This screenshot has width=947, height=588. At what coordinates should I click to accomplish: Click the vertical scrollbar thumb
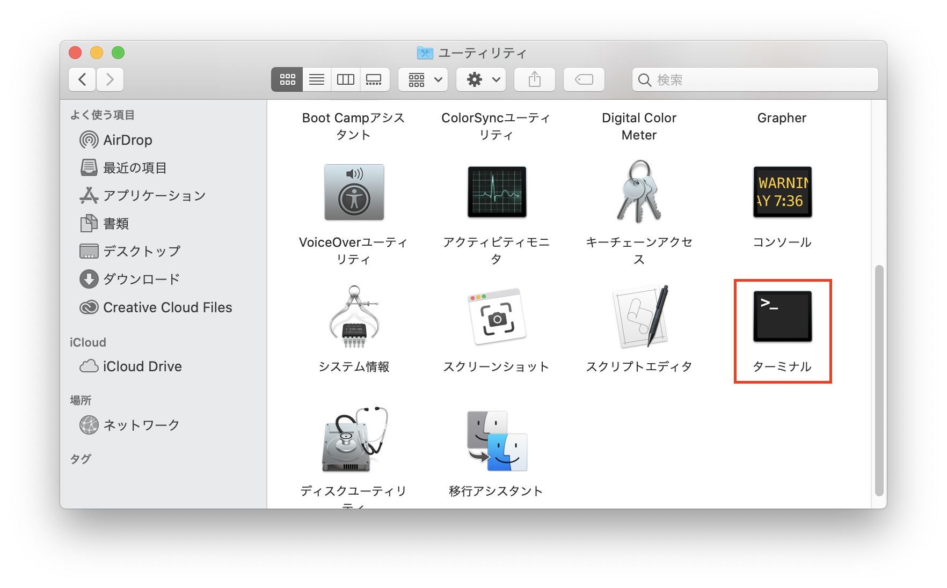(x=879, y=380)
